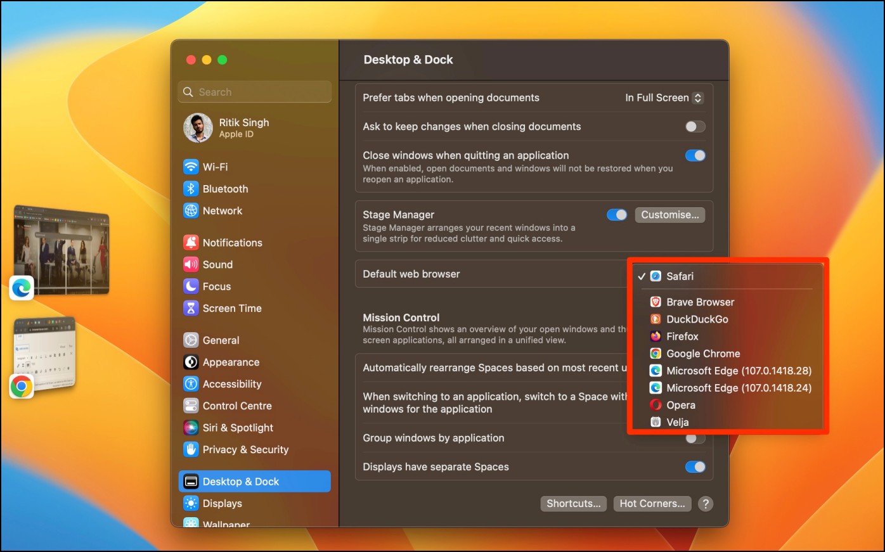This screenshot has width=885, height=552.
Task: Click the Mission Control heading
Action: point(401,318)
